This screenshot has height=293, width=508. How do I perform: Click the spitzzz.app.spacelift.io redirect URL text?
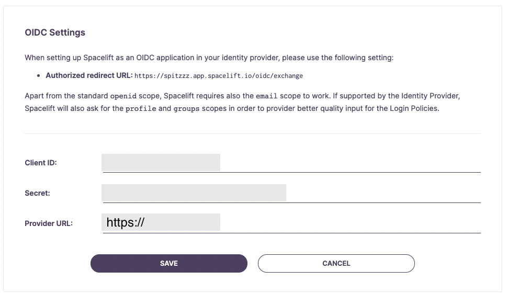click(219, 76)
